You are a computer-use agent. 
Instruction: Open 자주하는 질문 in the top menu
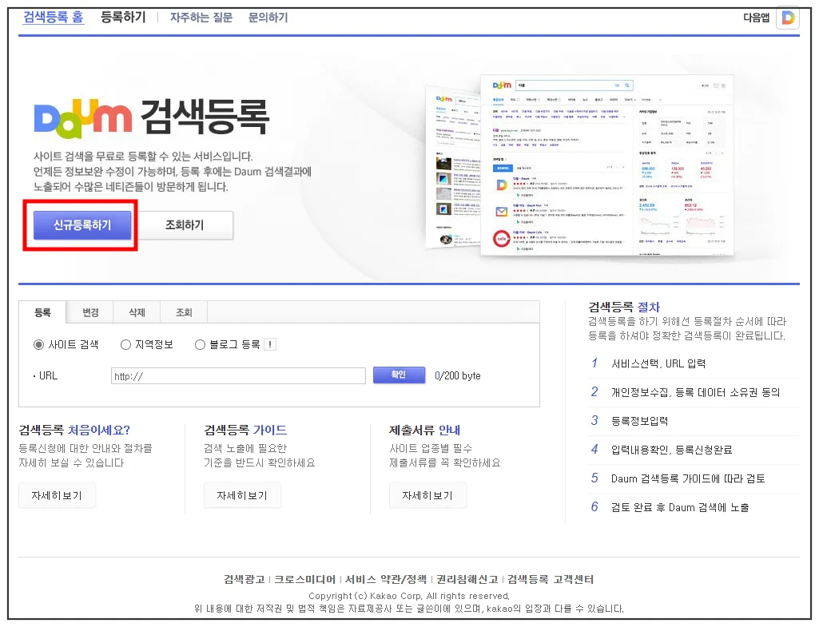tap(201, 18)
